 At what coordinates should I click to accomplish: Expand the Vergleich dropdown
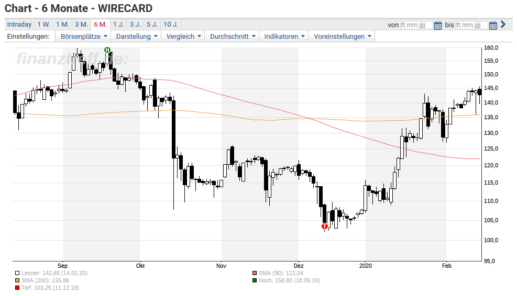tap(183, 36)
